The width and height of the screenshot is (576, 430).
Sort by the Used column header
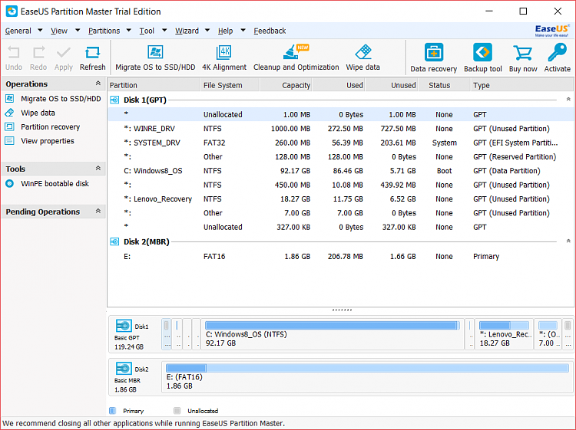pyautogui.click(x=339, y=85)
